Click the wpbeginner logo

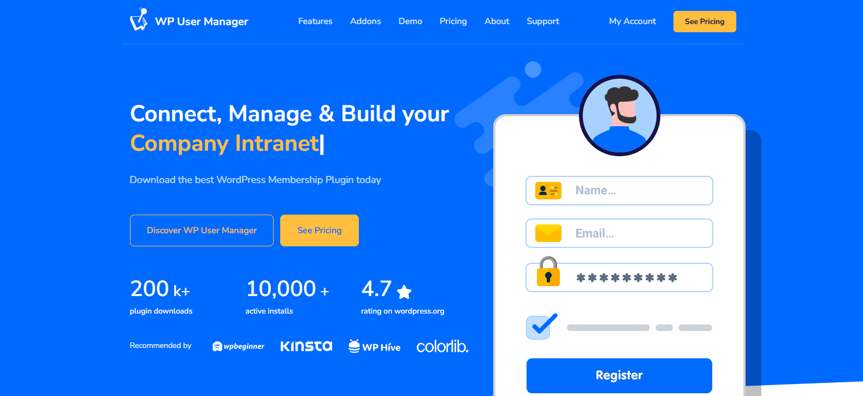click(x=238, y=346)
